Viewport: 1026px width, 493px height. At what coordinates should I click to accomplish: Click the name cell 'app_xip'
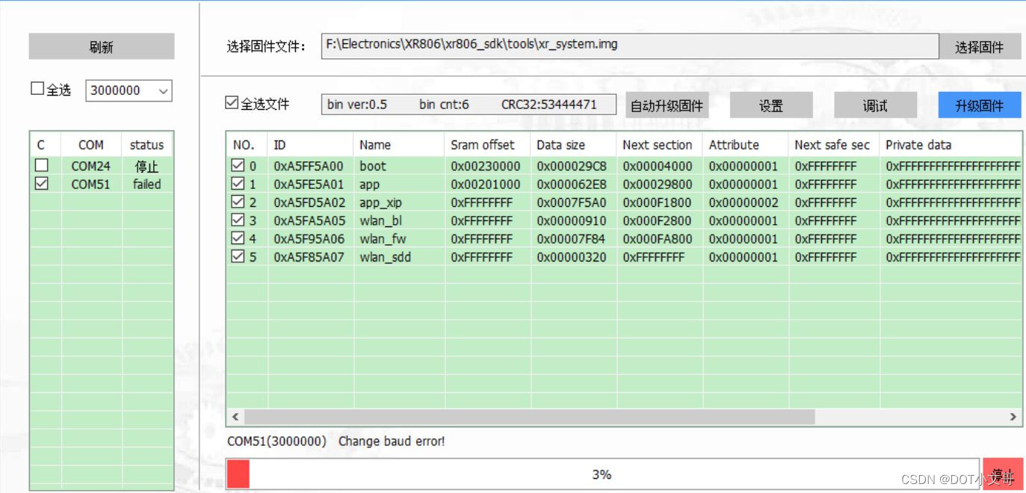pos(380,202)
